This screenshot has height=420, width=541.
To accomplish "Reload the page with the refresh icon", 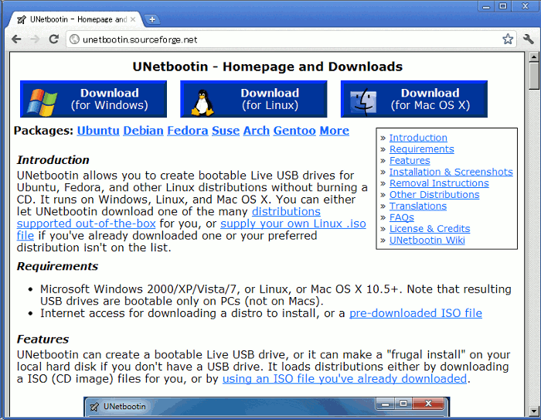I will click(53, 39).
